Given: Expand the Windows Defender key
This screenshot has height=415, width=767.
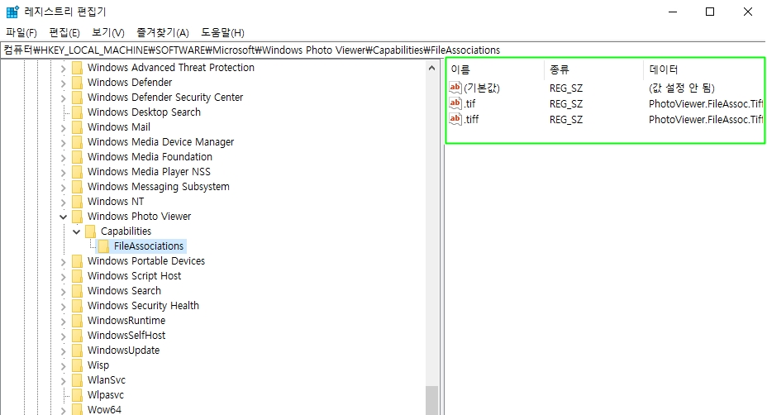Looking at the screenshot, I should click(63, 83).
